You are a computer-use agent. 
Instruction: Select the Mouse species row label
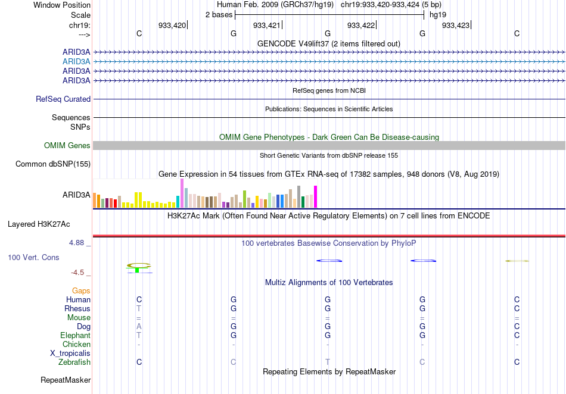tap(79, 318)
